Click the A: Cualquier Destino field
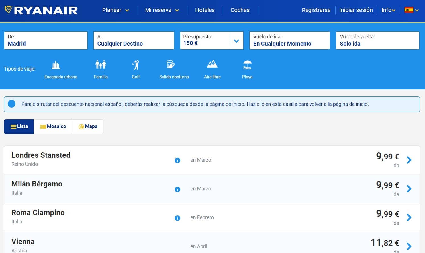This screenshot has width=425, height=253. [x=134, y=40]
